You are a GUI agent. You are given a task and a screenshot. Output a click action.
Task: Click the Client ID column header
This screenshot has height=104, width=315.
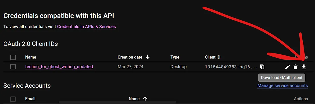click(x=212, y=57)
